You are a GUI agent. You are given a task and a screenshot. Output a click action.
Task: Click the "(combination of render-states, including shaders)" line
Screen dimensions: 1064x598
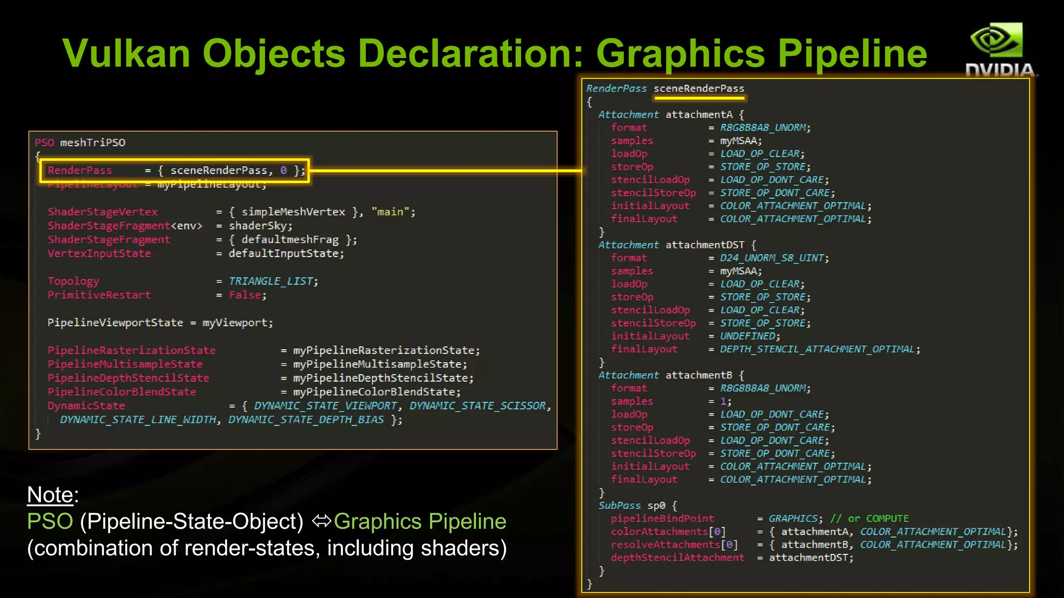click(267, 548)
